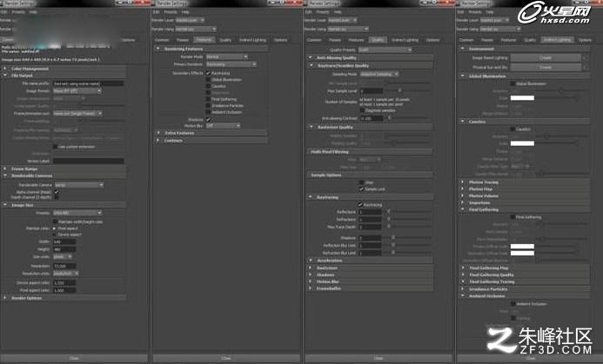Switch to Passes tab in Features-tab window
The height and width of the screenshot is (364, 603).
[x=183, y=40]
